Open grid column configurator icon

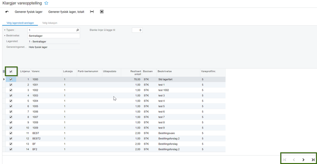click(4, 72)
